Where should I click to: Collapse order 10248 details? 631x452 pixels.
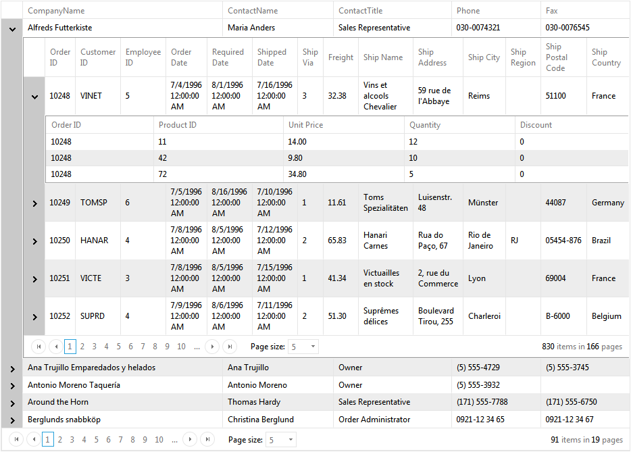34,96
